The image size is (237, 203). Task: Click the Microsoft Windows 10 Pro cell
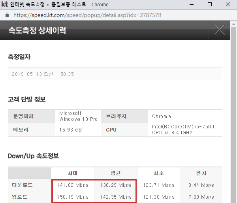[78, 116]
